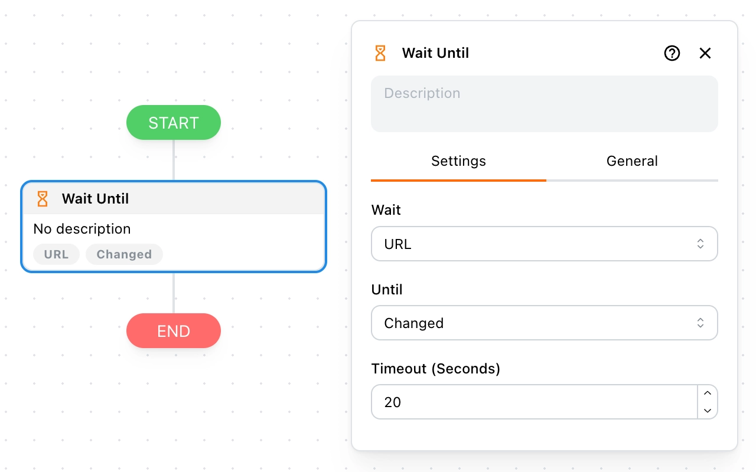Click hourglass icon in panel header
This screenshot has height=472, width=756.
tap(380, 53)
